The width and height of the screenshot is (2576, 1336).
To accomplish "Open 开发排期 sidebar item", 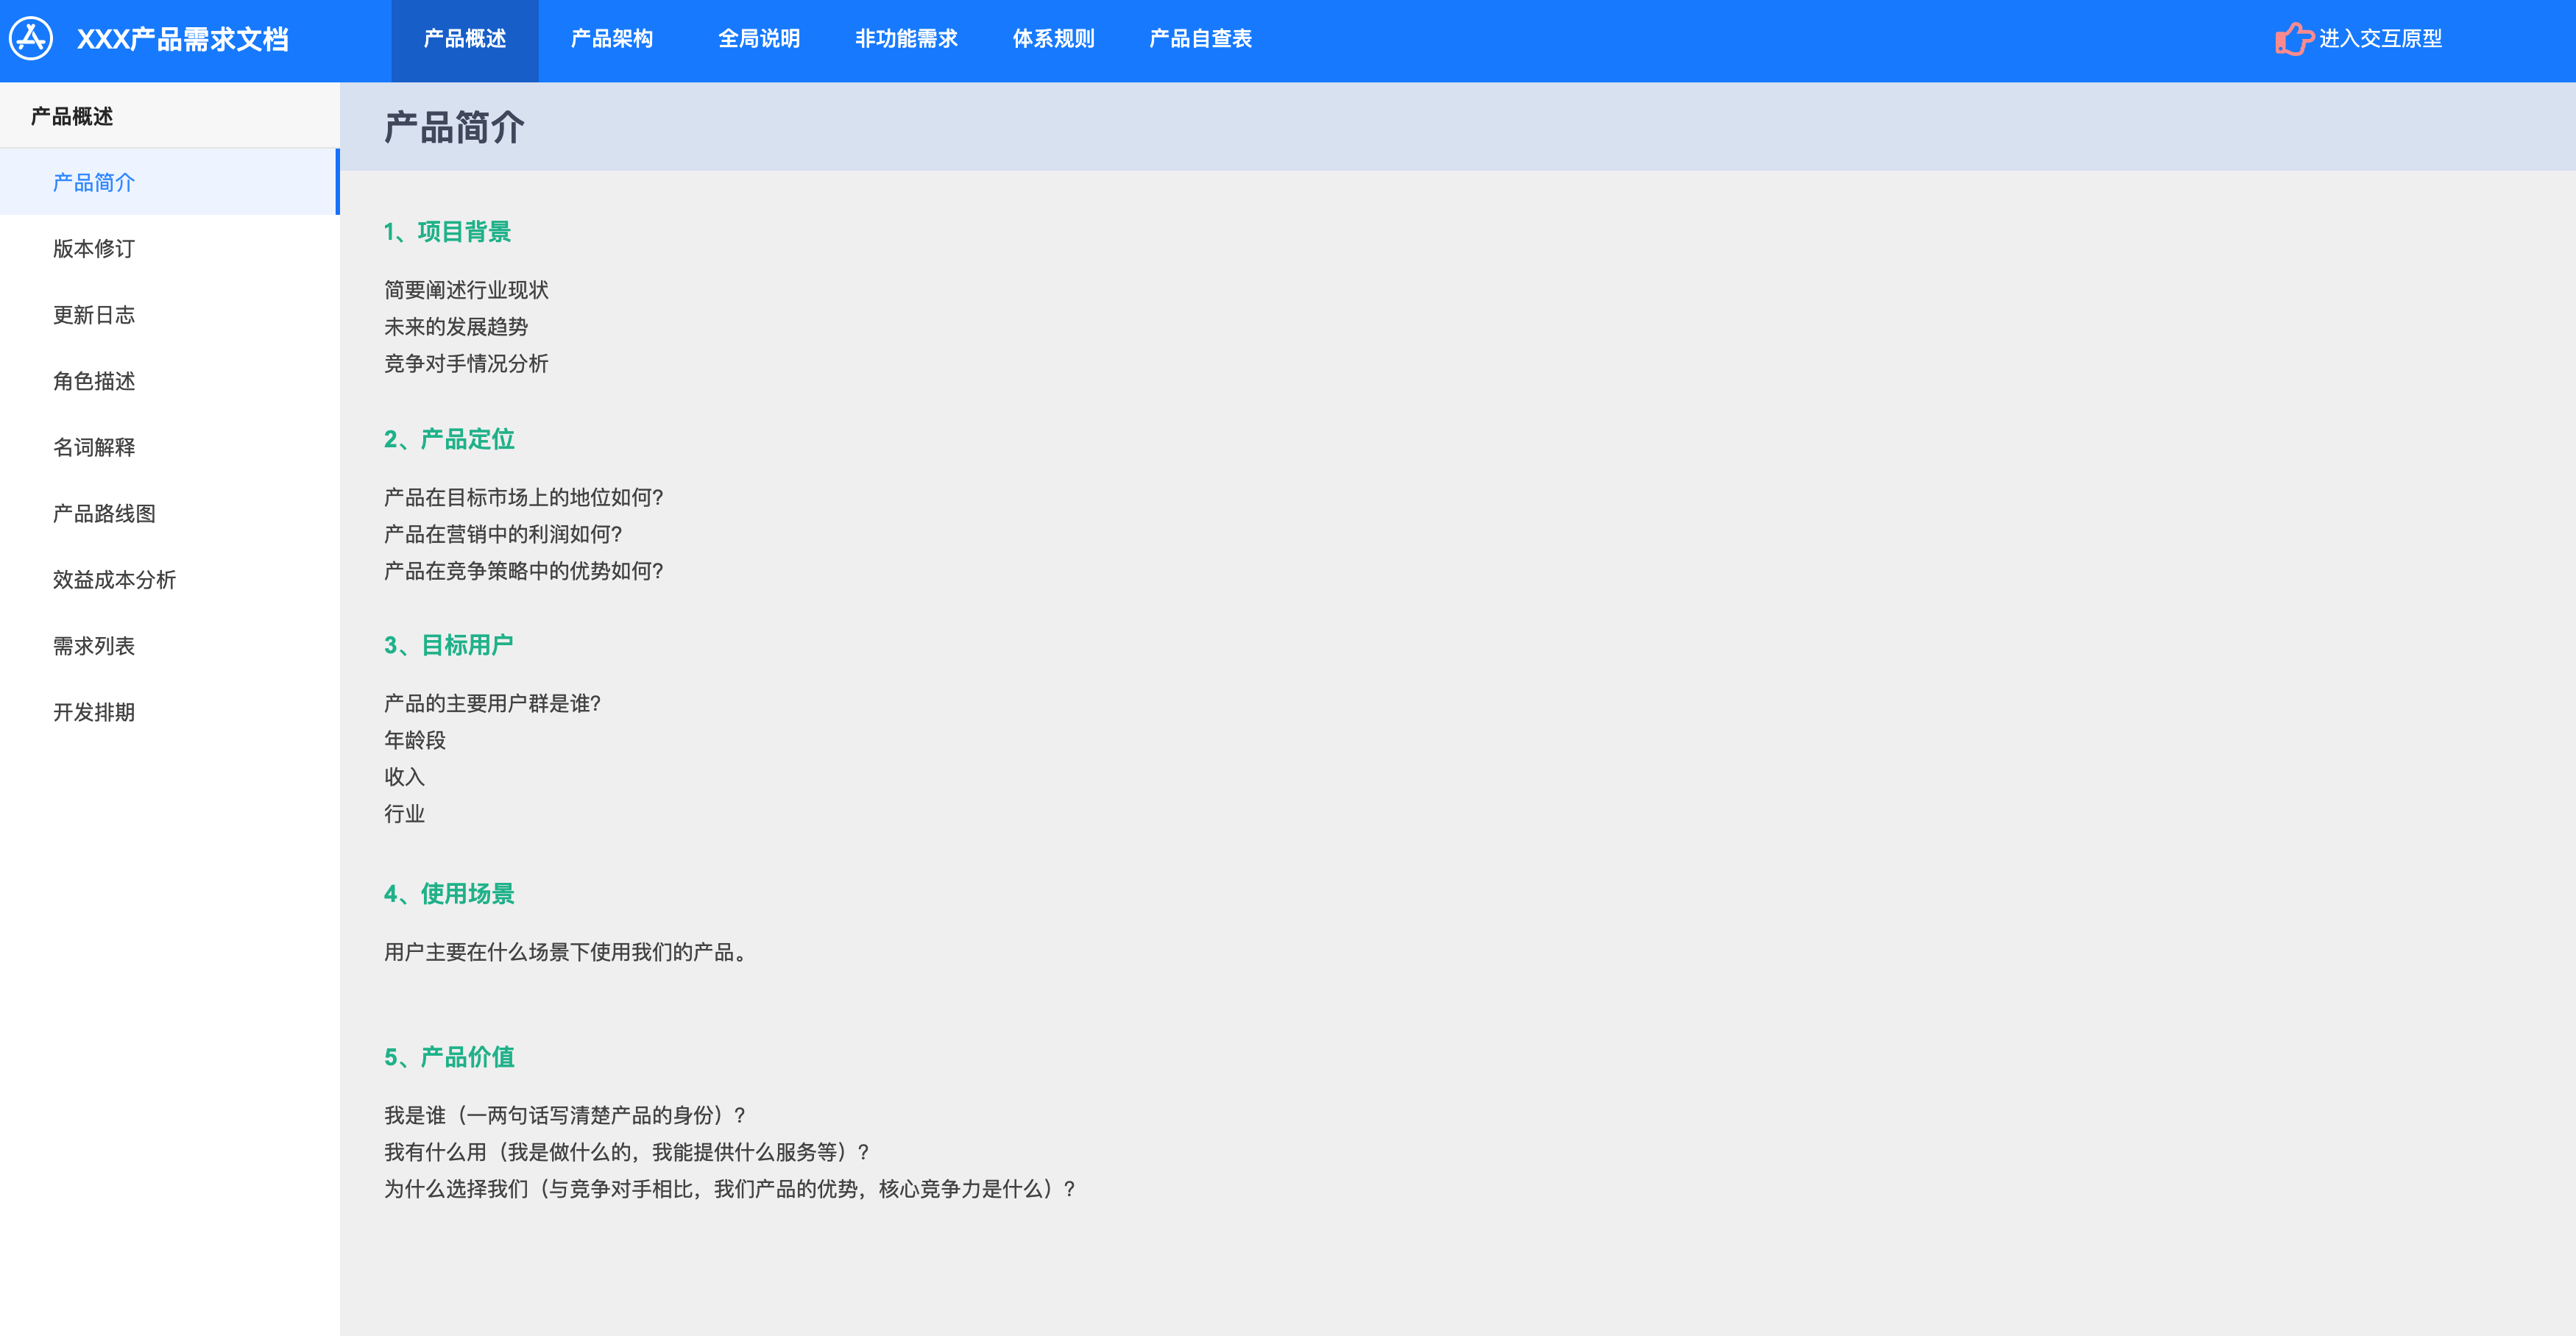I will [x=169, y=711].
